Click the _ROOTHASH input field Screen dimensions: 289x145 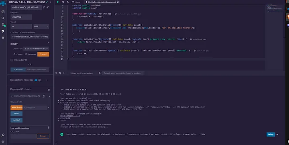click(x=36, y=49)
